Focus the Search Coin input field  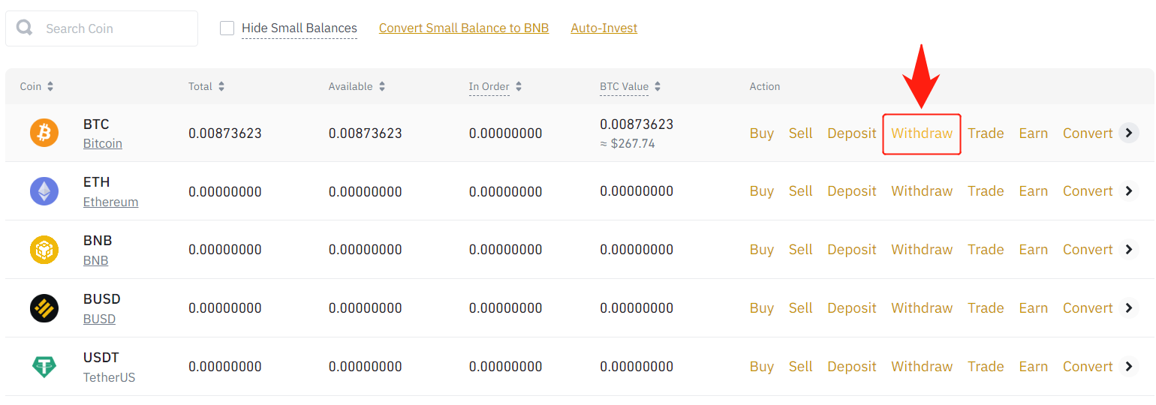point(101,28)
